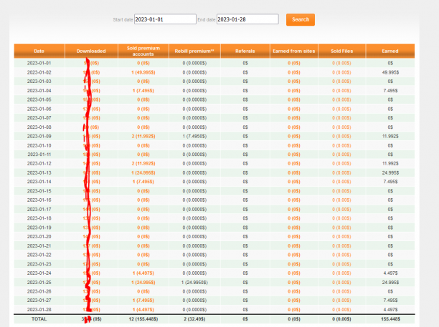
Task: Focus the End date input field
Action: coord(247,19)
